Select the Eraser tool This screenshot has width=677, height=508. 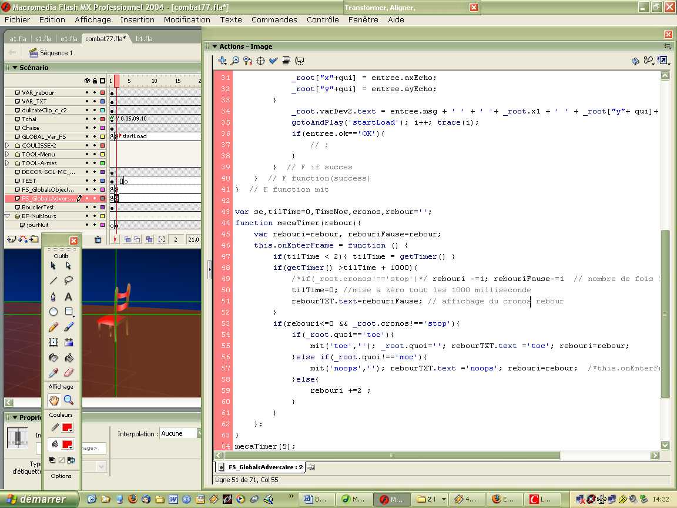pyautogui.click(x=68, y=373)
